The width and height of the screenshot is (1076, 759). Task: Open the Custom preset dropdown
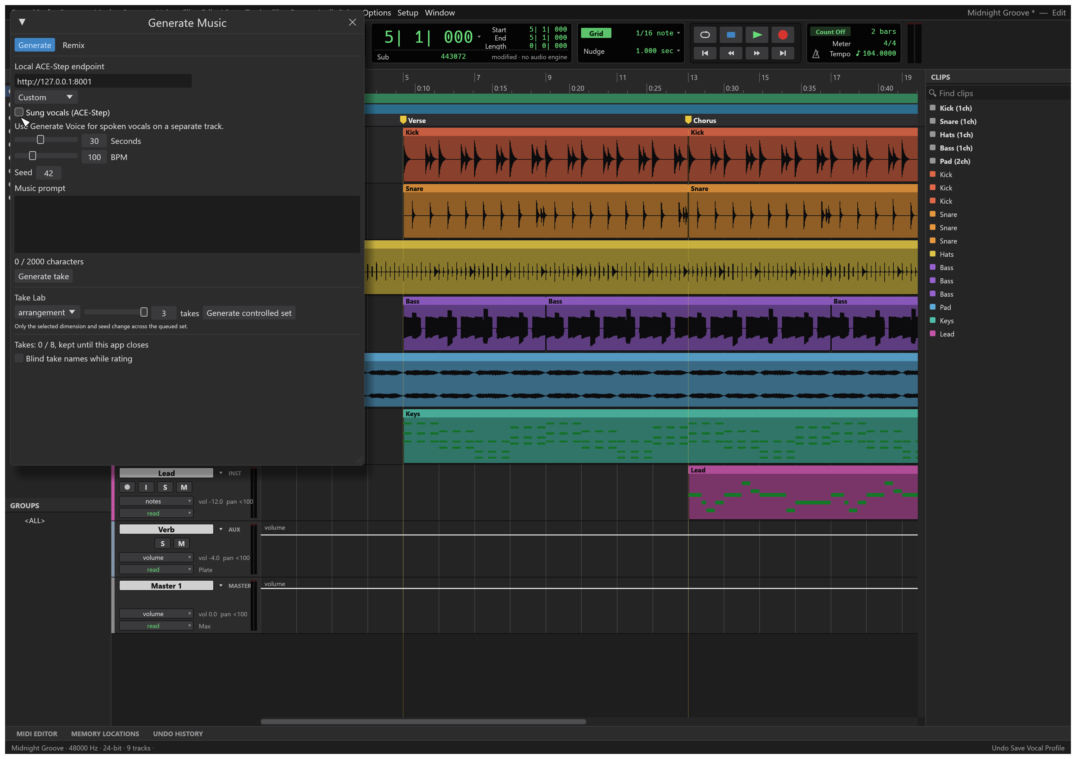click(x=46, y=97)
